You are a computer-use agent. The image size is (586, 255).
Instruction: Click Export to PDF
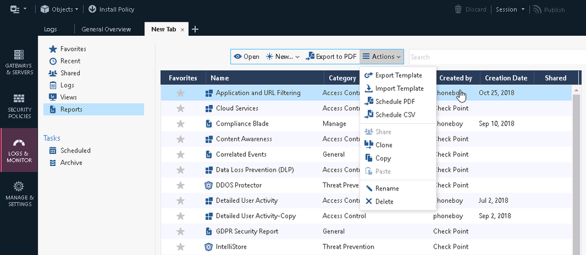point(331,57)
